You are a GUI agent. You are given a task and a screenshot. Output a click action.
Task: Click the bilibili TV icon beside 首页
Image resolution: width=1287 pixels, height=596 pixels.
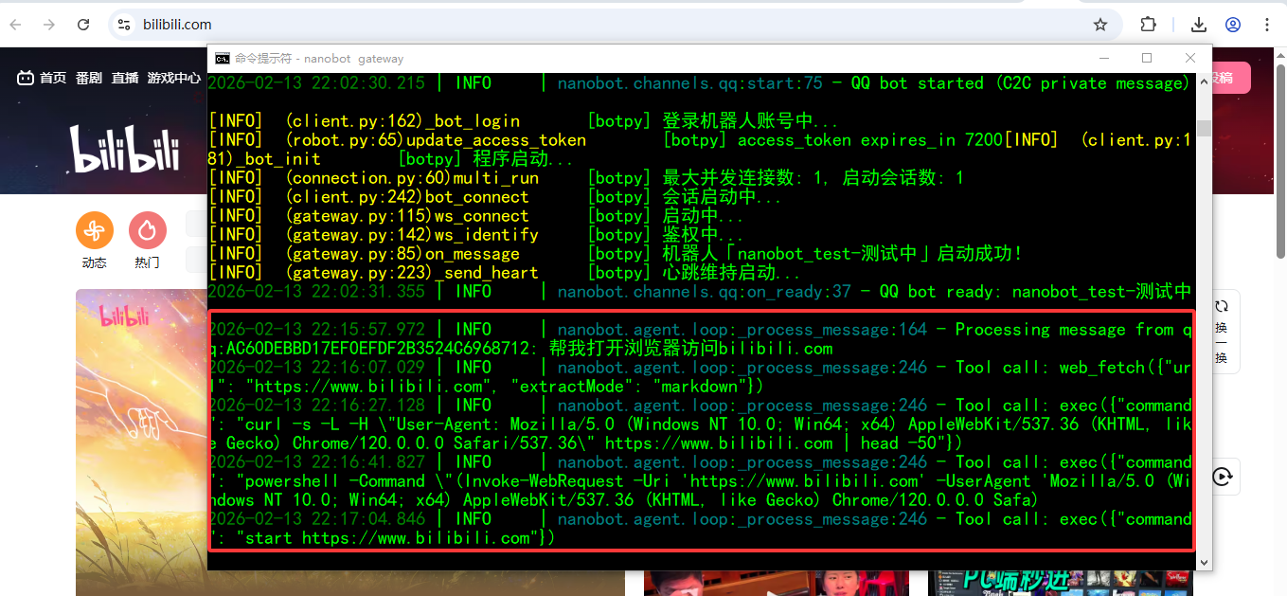click(26, 78)
